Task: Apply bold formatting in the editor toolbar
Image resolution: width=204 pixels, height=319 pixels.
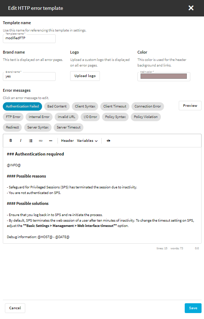Action: (x=11, y=140)
